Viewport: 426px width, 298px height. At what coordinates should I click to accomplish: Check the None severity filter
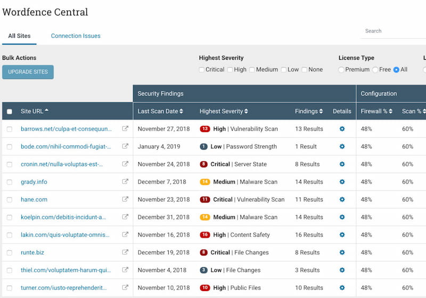(x=304, y=70)
